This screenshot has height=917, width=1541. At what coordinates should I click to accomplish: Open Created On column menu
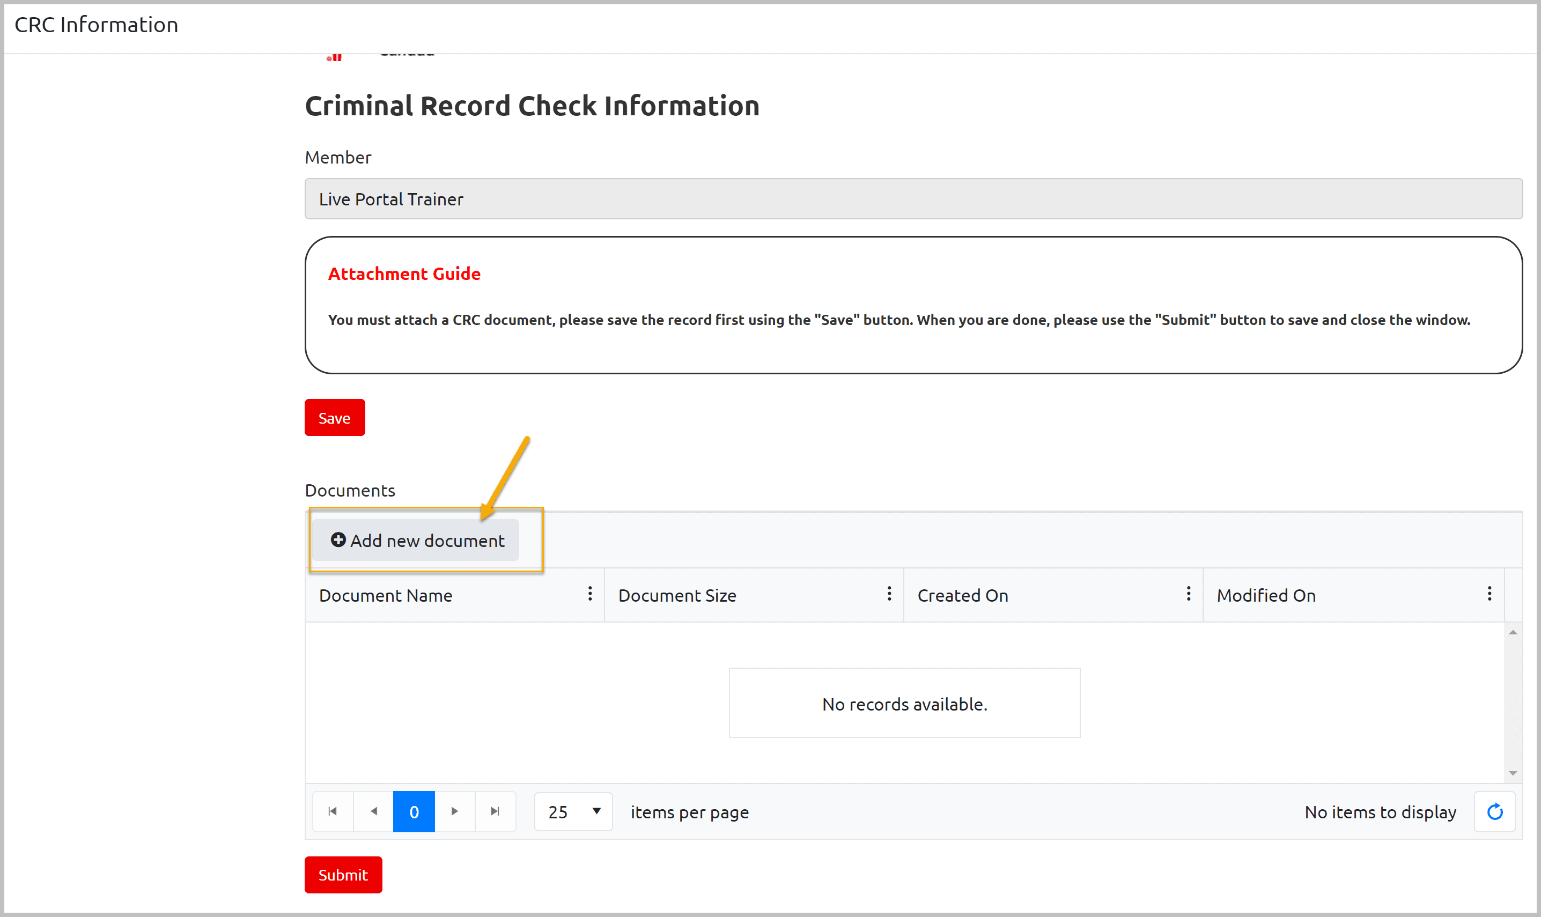pos(1188,595)
